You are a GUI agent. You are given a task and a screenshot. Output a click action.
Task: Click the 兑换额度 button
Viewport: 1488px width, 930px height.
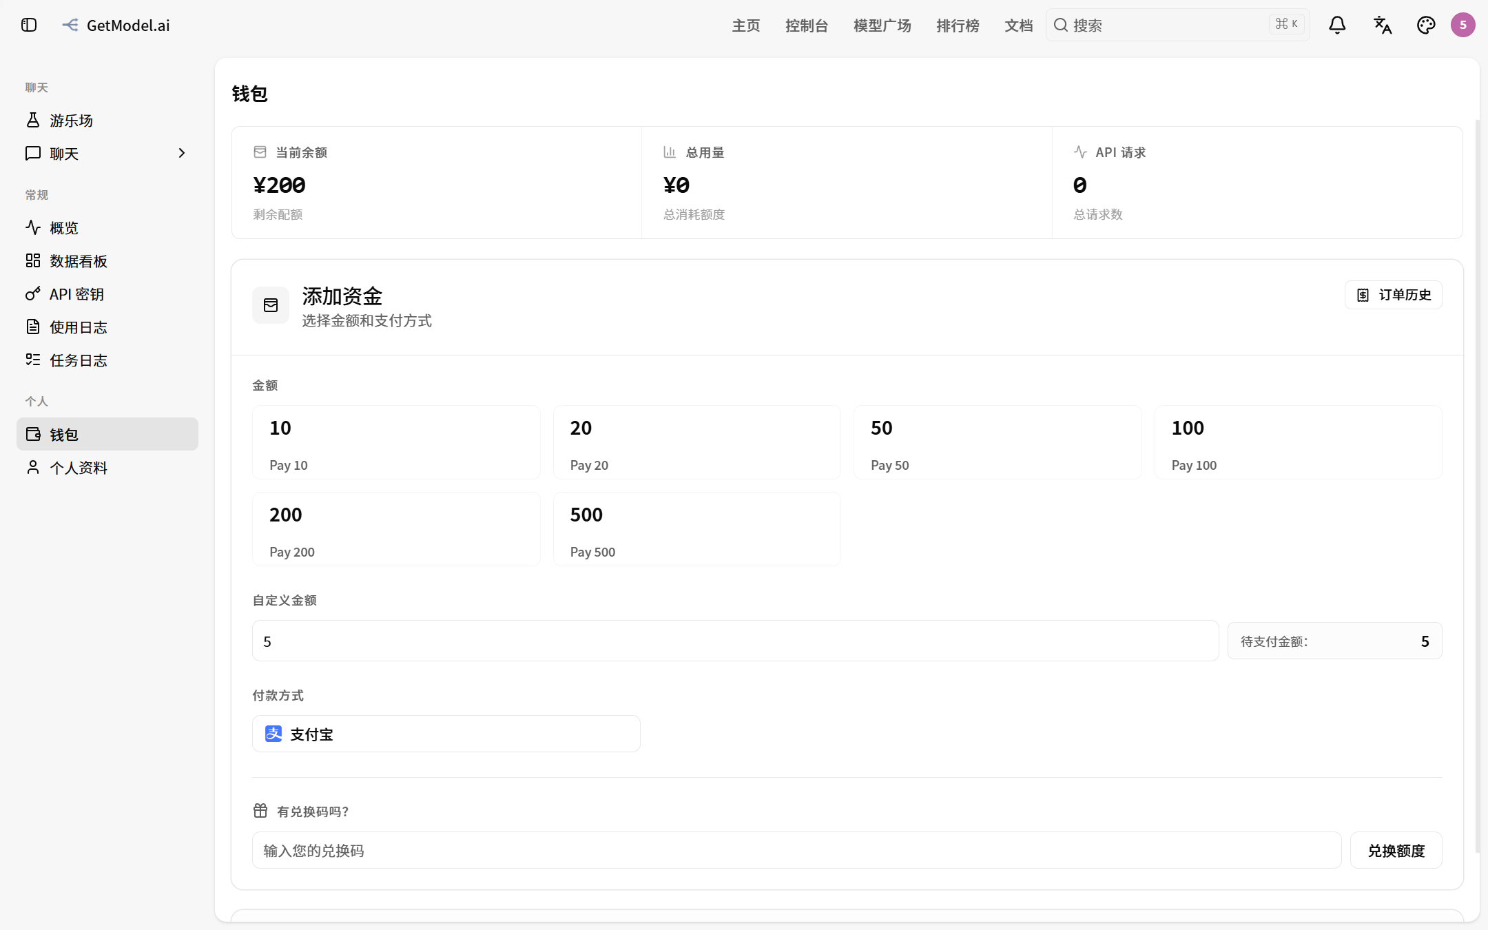pos(1396,850)
